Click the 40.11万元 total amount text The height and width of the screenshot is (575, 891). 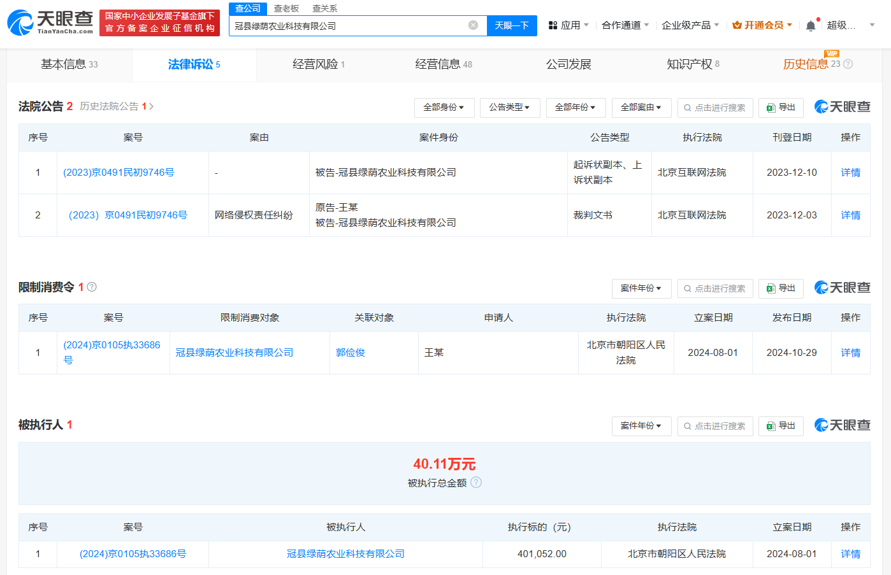444,464
